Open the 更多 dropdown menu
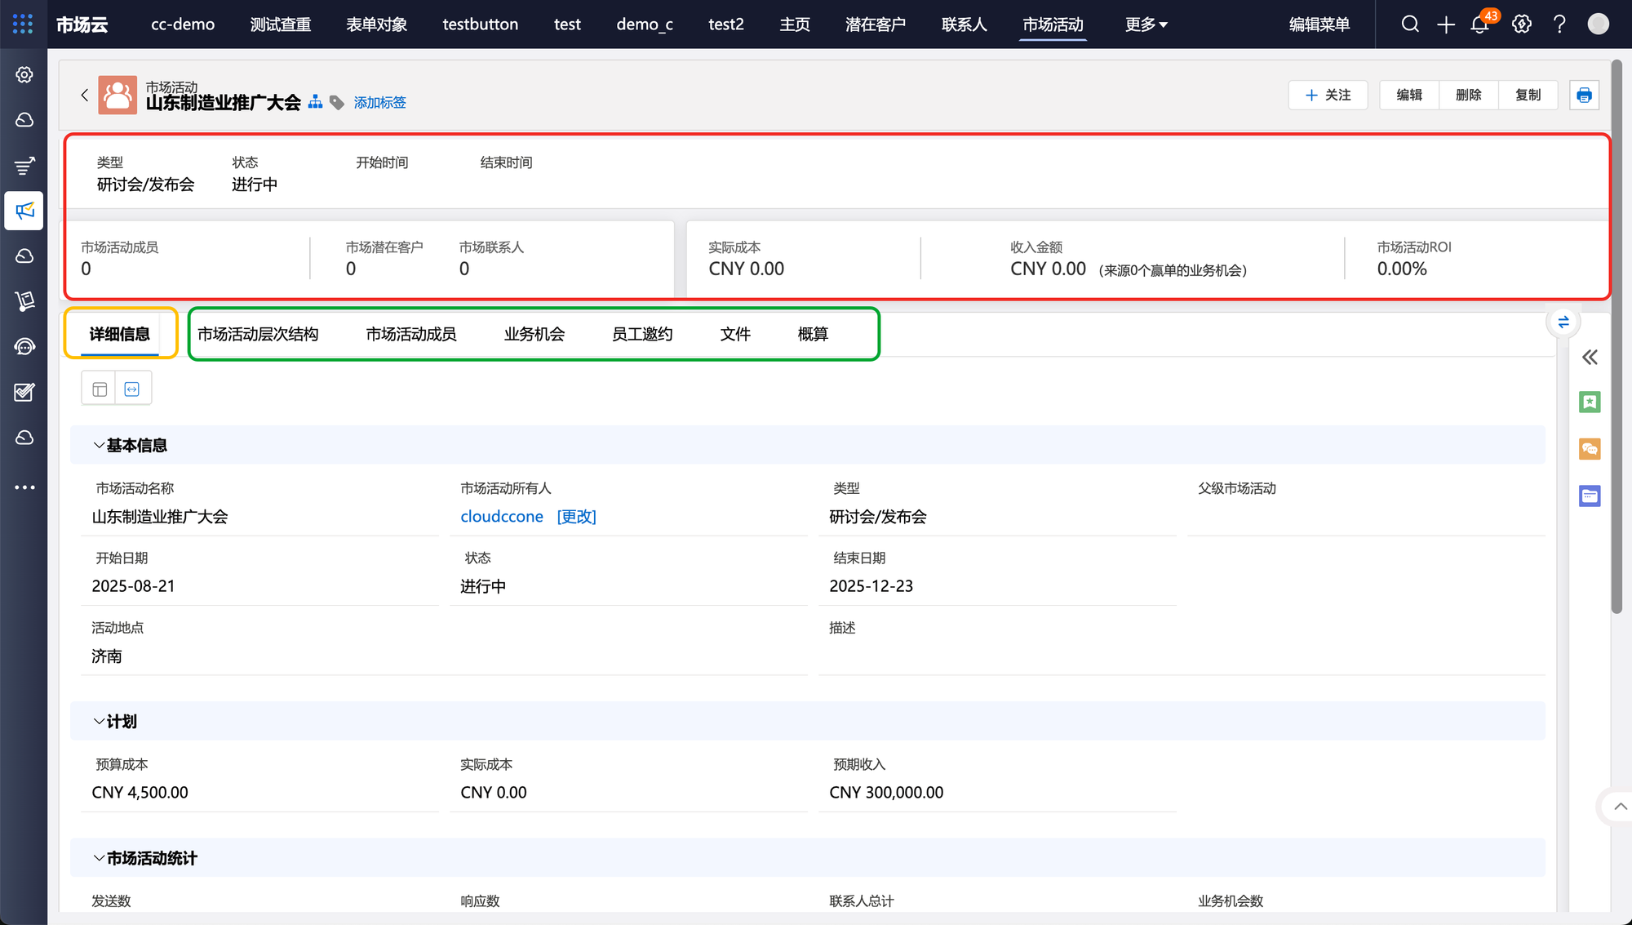Viewport: 1632px width, 925px height. (1146, 24)
